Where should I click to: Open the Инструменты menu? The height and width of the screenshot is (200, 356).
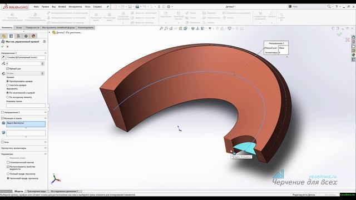76,7
